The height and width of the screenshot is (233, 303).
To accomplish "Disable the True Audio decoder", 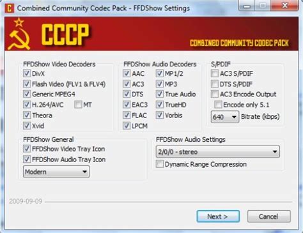I will tap(160, 94).
